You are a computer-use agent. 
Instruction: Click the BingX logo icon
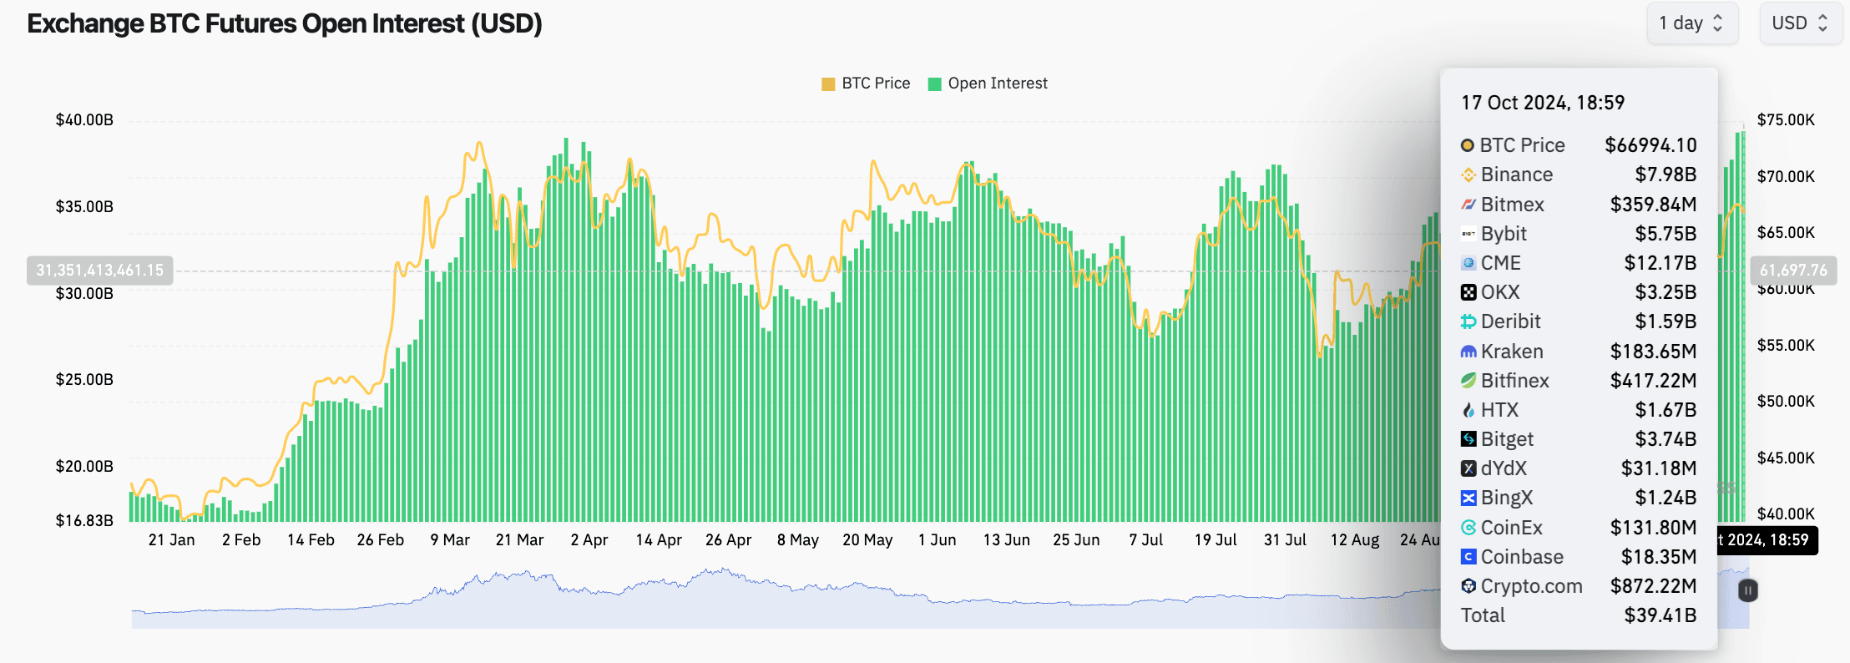pos(1468,499)
